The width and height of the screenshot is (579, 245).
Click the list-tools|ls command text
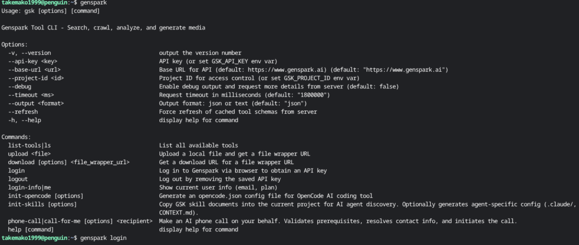(29, 145)
